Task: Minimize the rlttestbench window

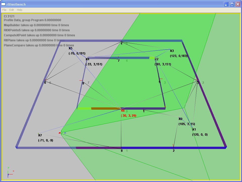Action: [226, 4]
